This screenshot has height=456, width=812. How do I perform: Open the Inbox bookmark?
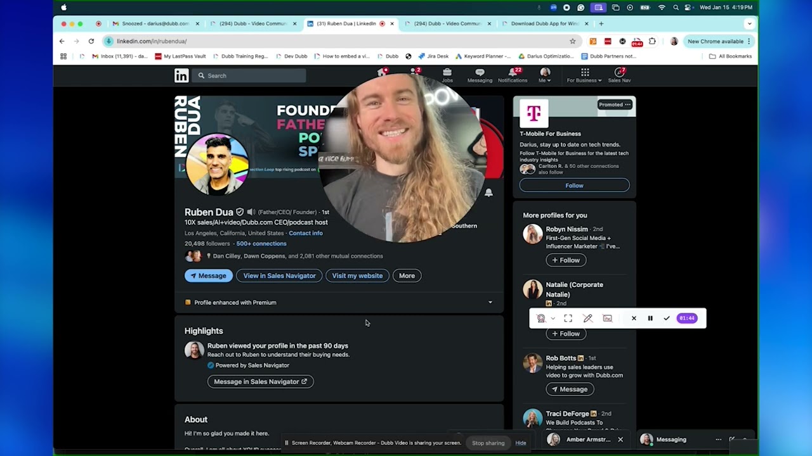[120, 56]
